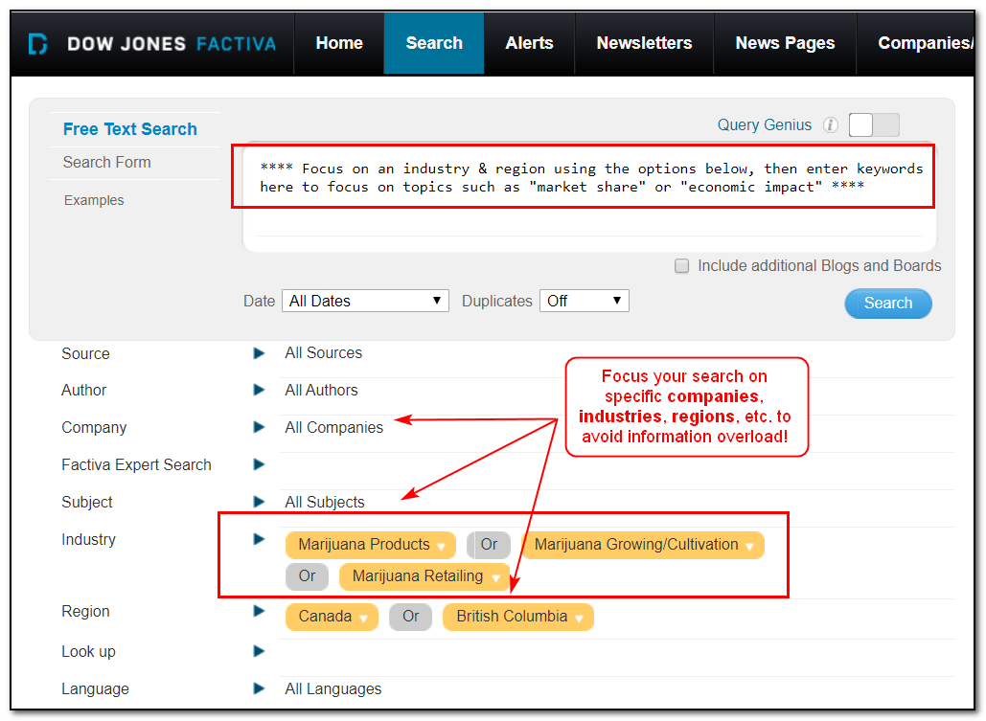Toggle the Query Genius switch
The height and width of the screenshot is (721, 986).
tap(874, 124)
